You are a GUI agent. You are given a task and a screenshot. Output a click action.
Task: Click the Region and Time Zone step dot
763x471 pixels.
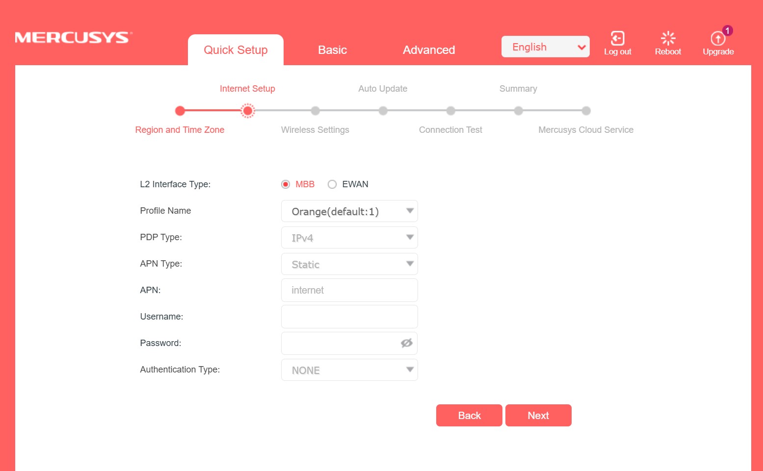click(180, 111)
